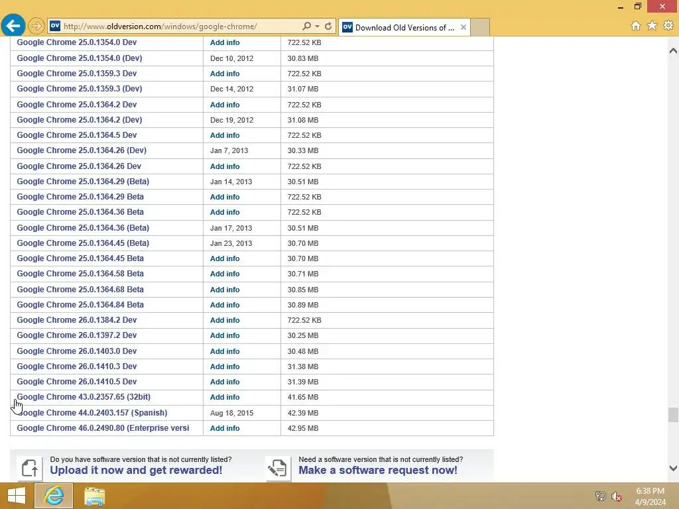Select the Download Old Versions tab
Viewport: 679px width, 509px height.
click(404, 27)
